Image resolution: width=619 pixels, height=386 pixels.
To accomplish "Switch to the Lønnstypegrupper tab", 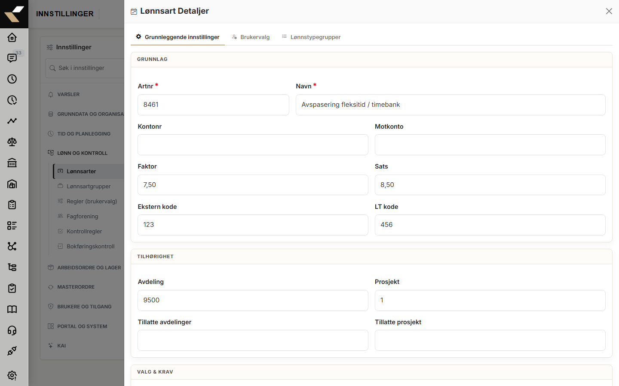I will point(311,37).
